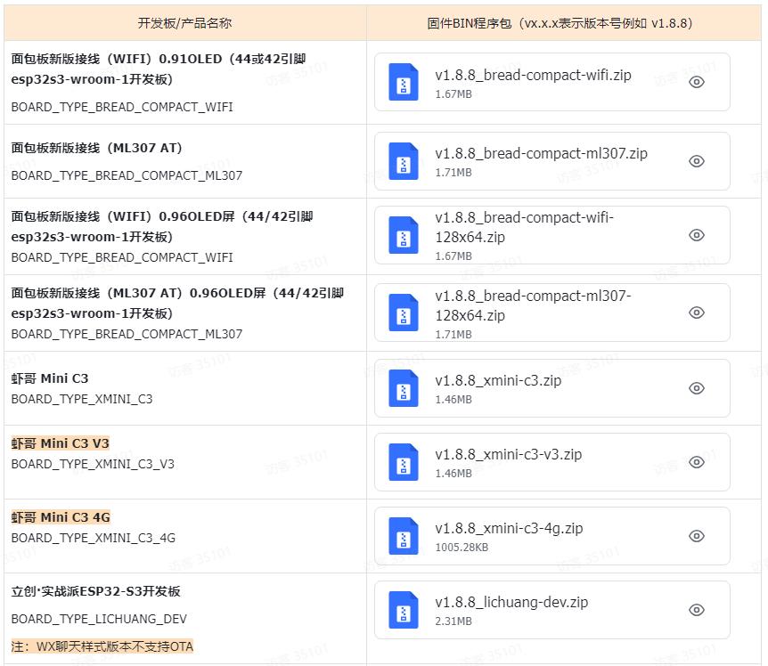Viewport: 768px width, 666px height.
Task: Click the zip icon beside v1.8.8_xmini-c3-v3.zip
Action: pos(404,462)
